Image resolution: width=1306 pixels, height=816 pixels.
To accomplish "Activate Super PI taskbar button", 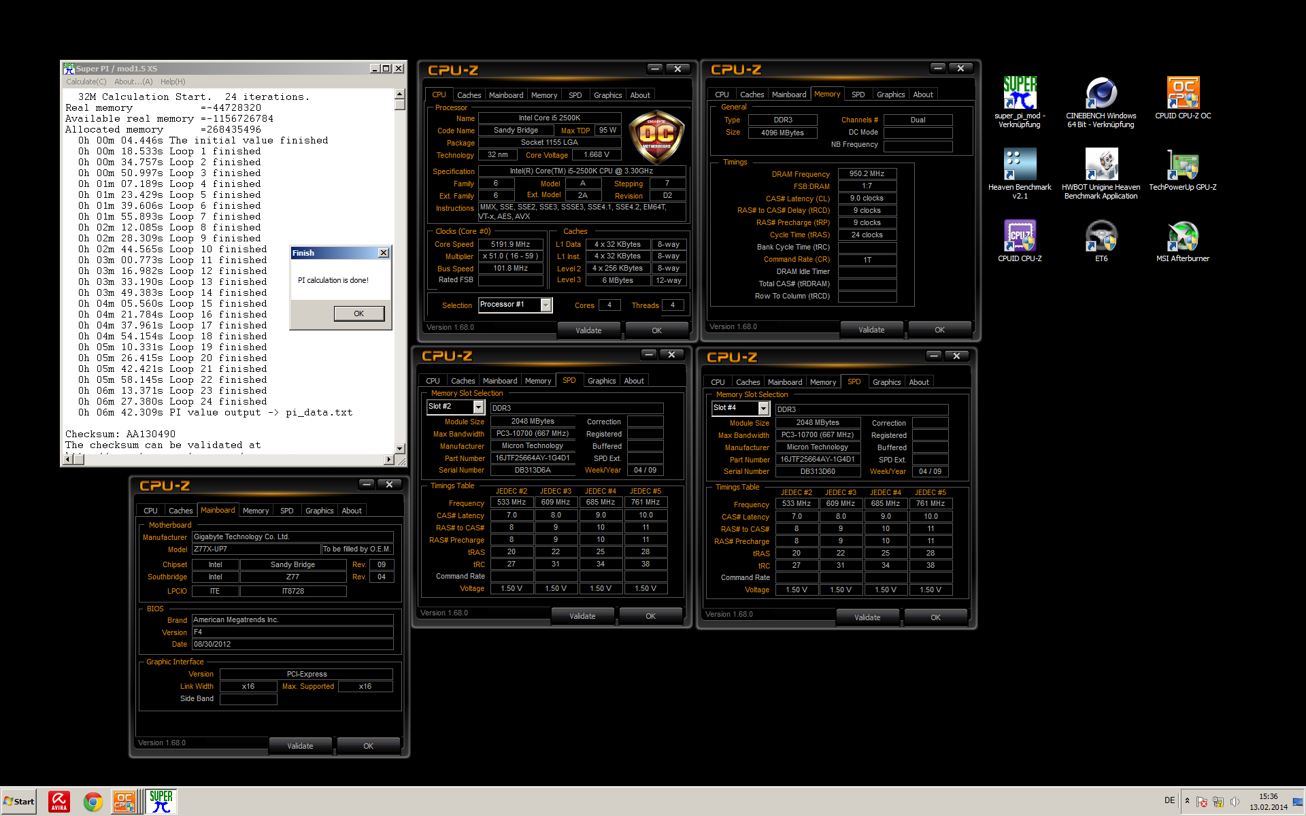I will [161, 802].
